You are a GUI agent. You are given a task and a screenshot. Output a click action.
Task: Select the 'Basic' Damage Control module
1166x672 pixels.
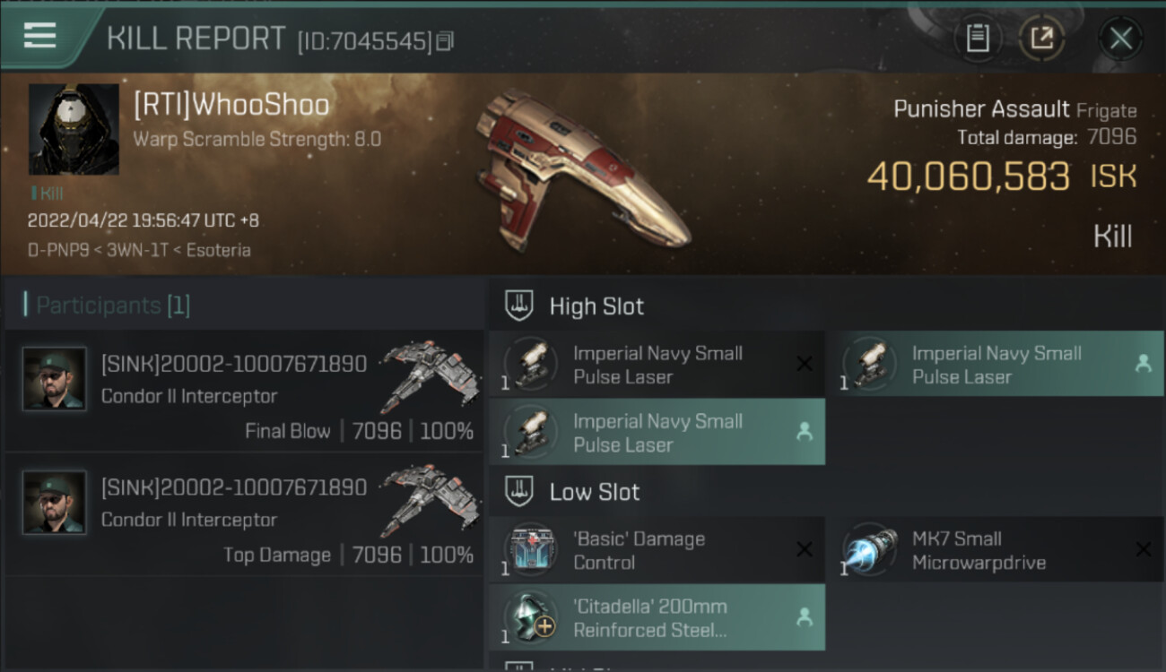(x=657, y=550)
